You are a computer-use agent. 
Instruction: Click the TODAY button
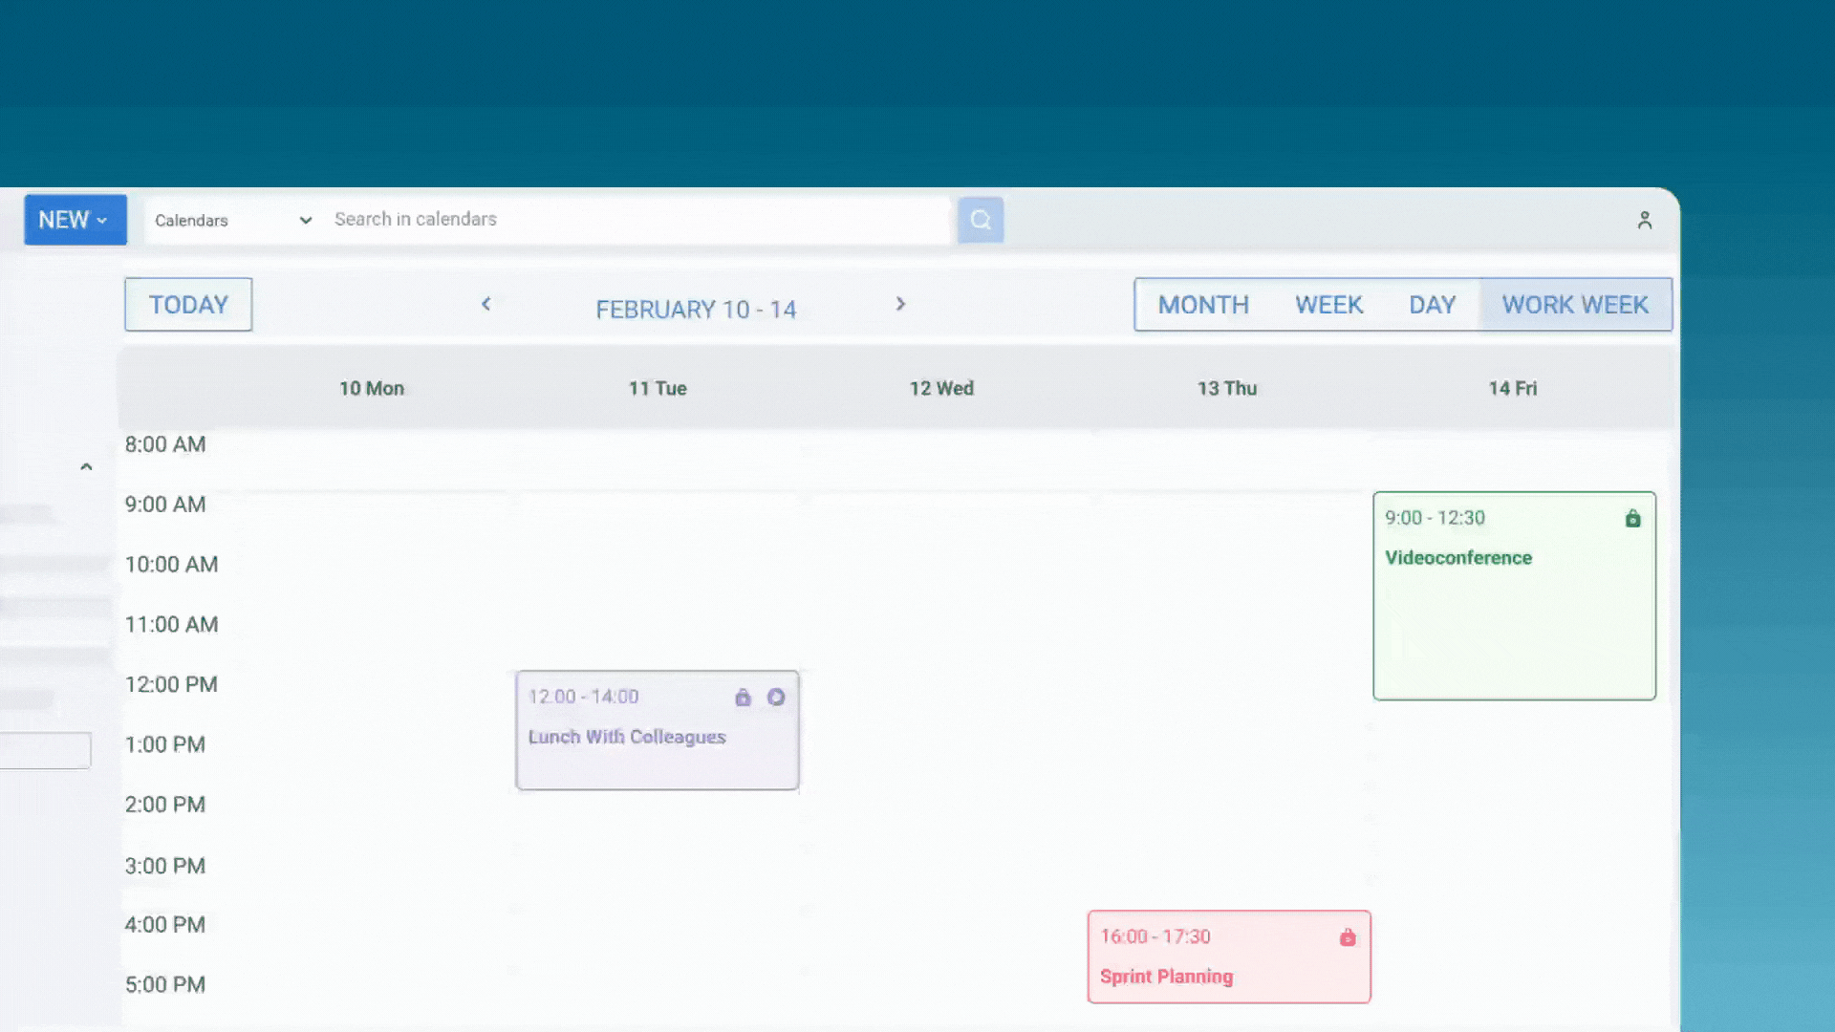coord(188,305)
